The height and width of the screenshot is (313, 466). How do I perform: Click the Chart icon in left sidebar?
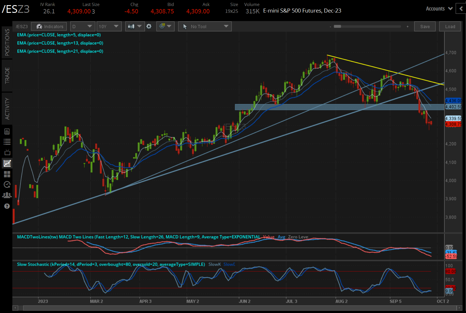[x=7, y=163]
